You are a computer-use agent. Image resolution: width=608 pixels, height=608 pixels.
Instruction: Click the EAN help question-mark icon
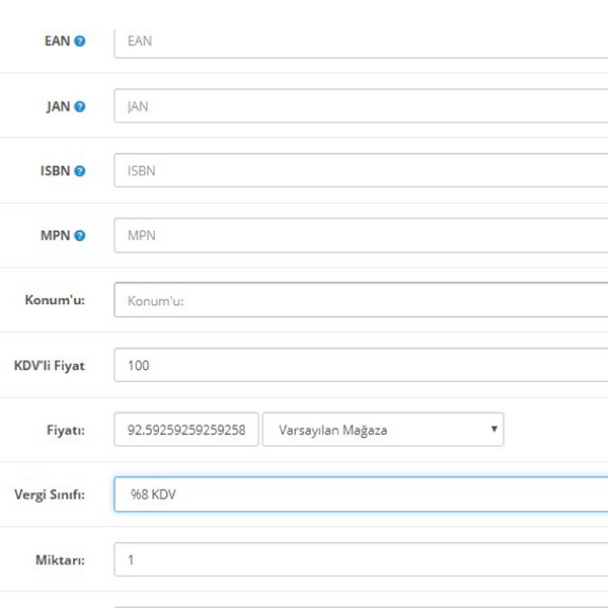click(x=80, y=42)
